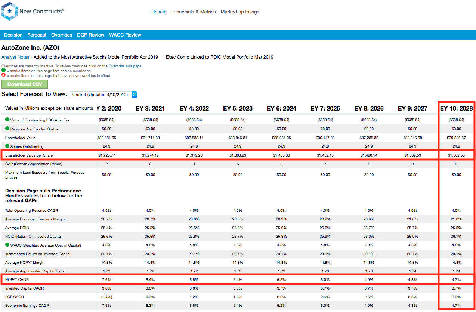Click the 4.7% Economic Earnings CAGR cell
476x312 pixels.
456,306
